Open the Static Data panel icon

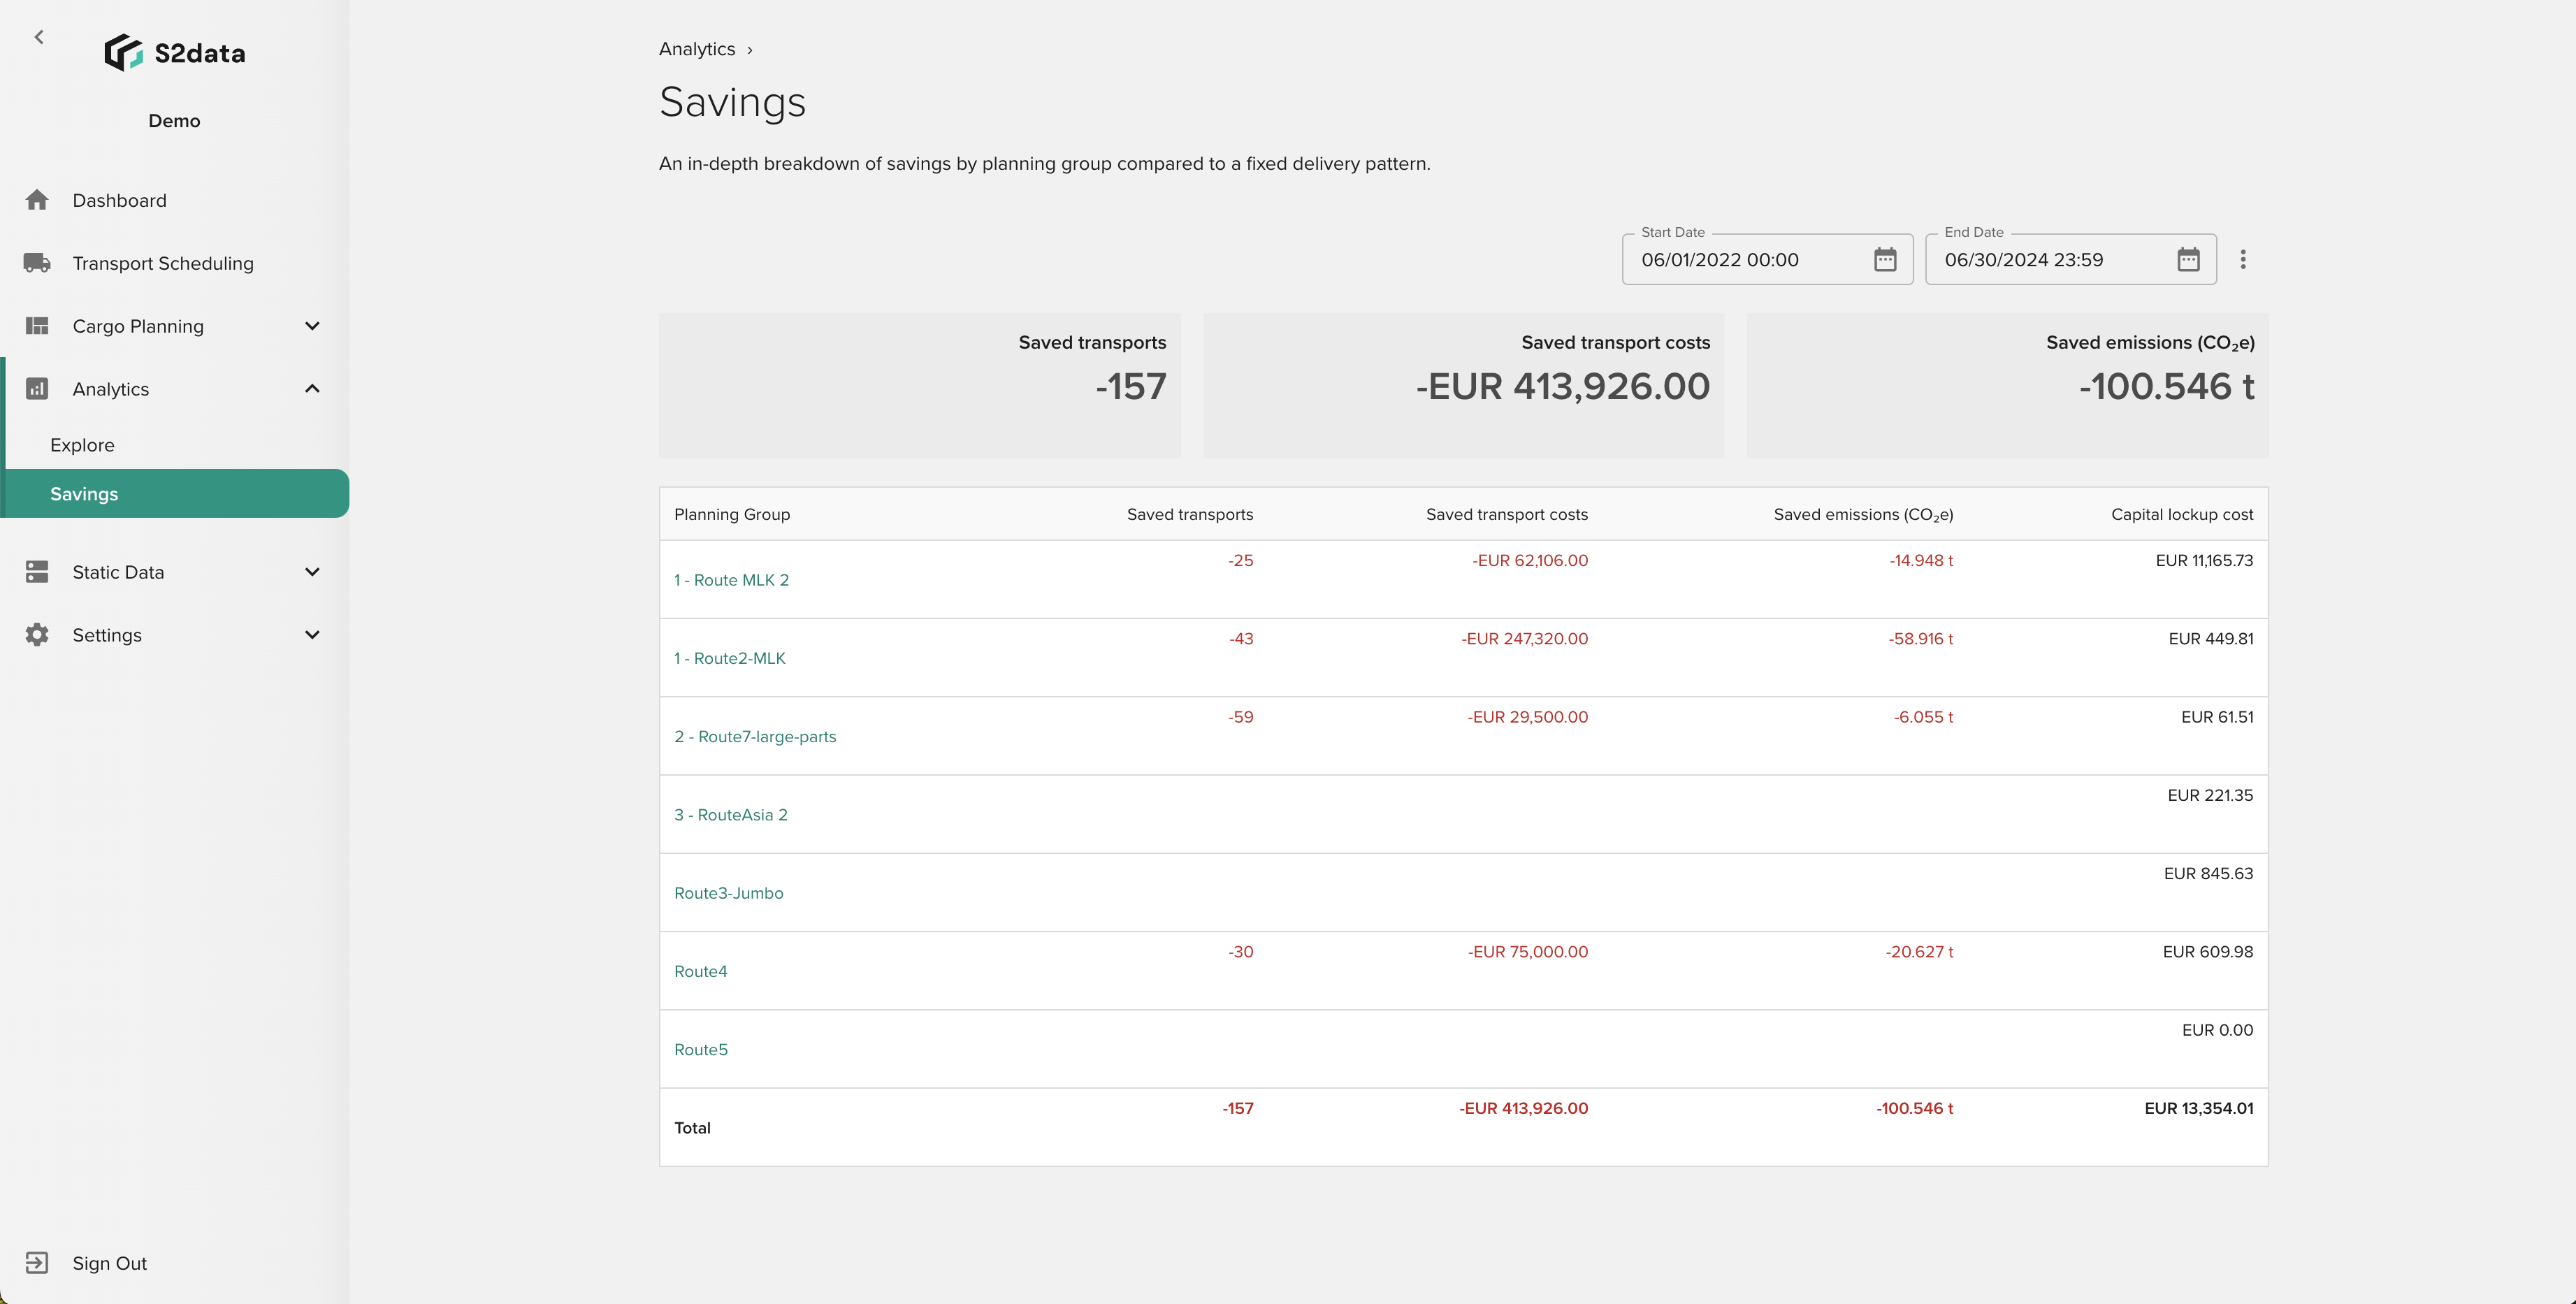tap(37, 572)
